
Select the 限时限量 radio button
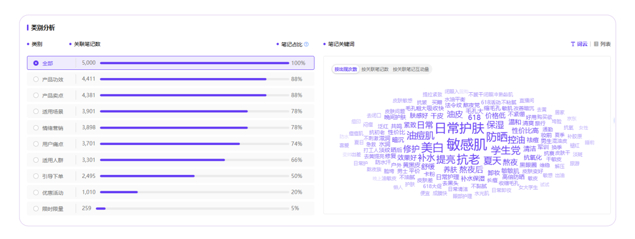(36, 208)
